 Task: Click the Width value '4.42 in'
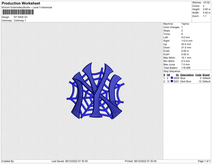click(207, 13)
